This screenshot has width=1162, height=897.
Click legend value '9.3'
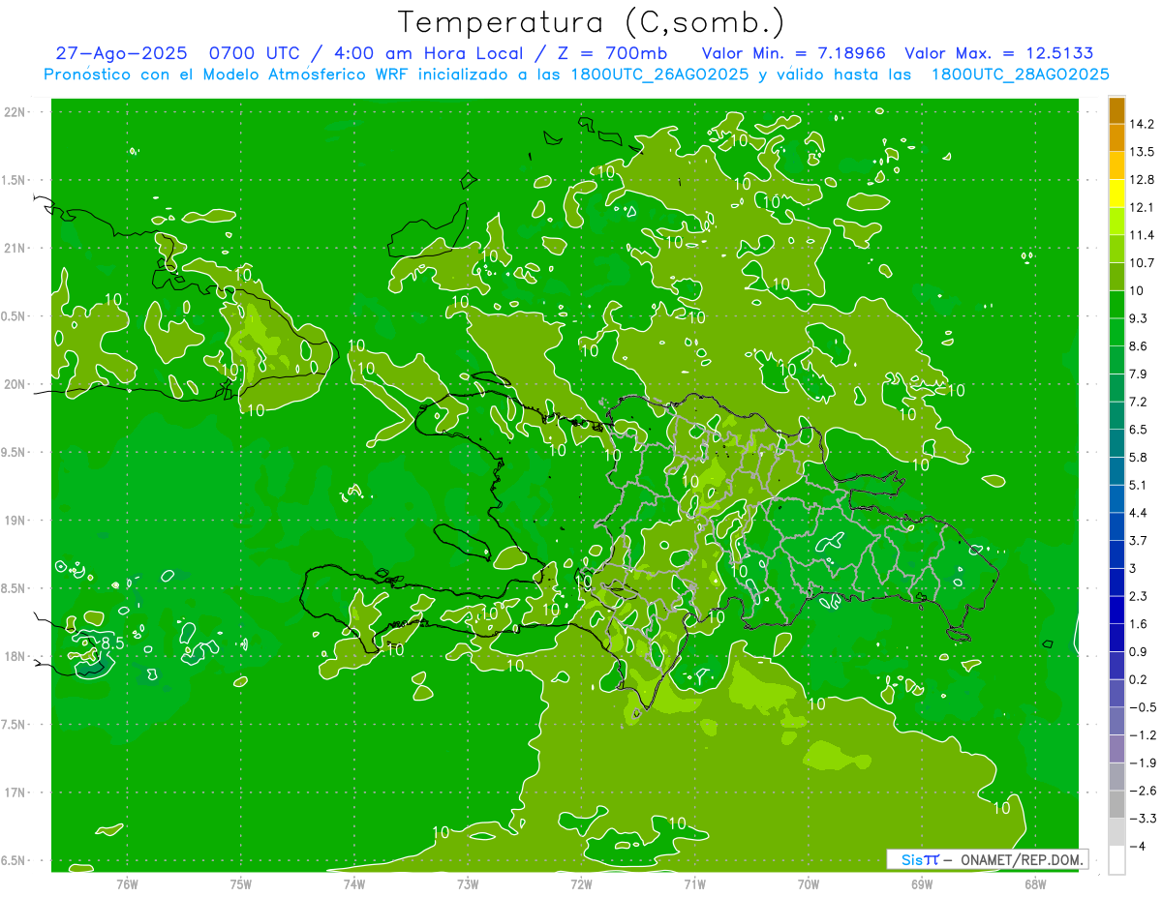click(x=1138, y=317)
